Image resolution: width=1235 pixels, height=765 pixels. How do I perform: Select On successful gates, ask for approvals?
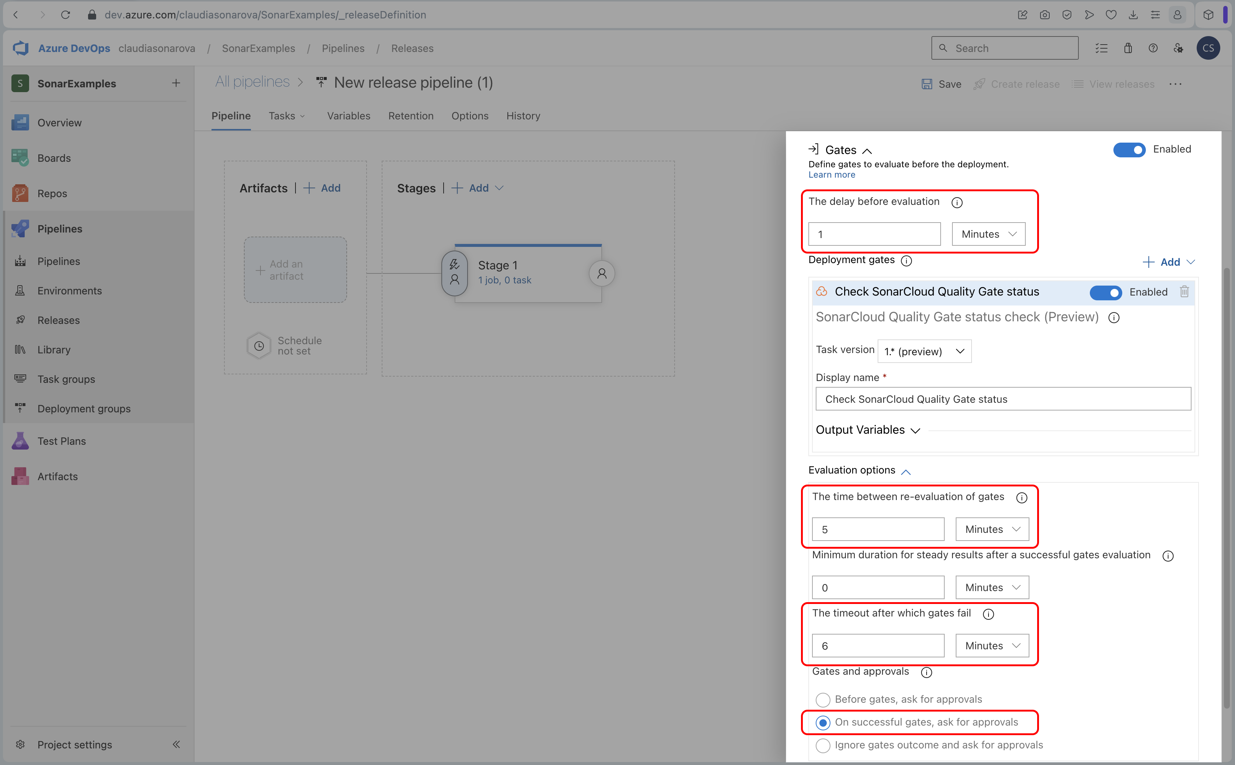coord(822,723)
